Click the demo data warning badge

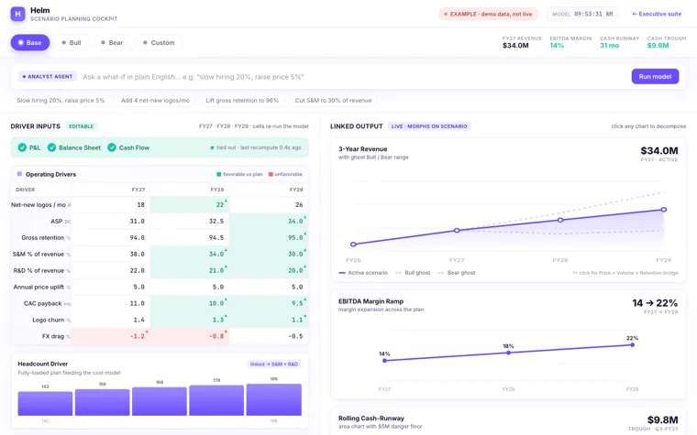(x=488, y=15)
